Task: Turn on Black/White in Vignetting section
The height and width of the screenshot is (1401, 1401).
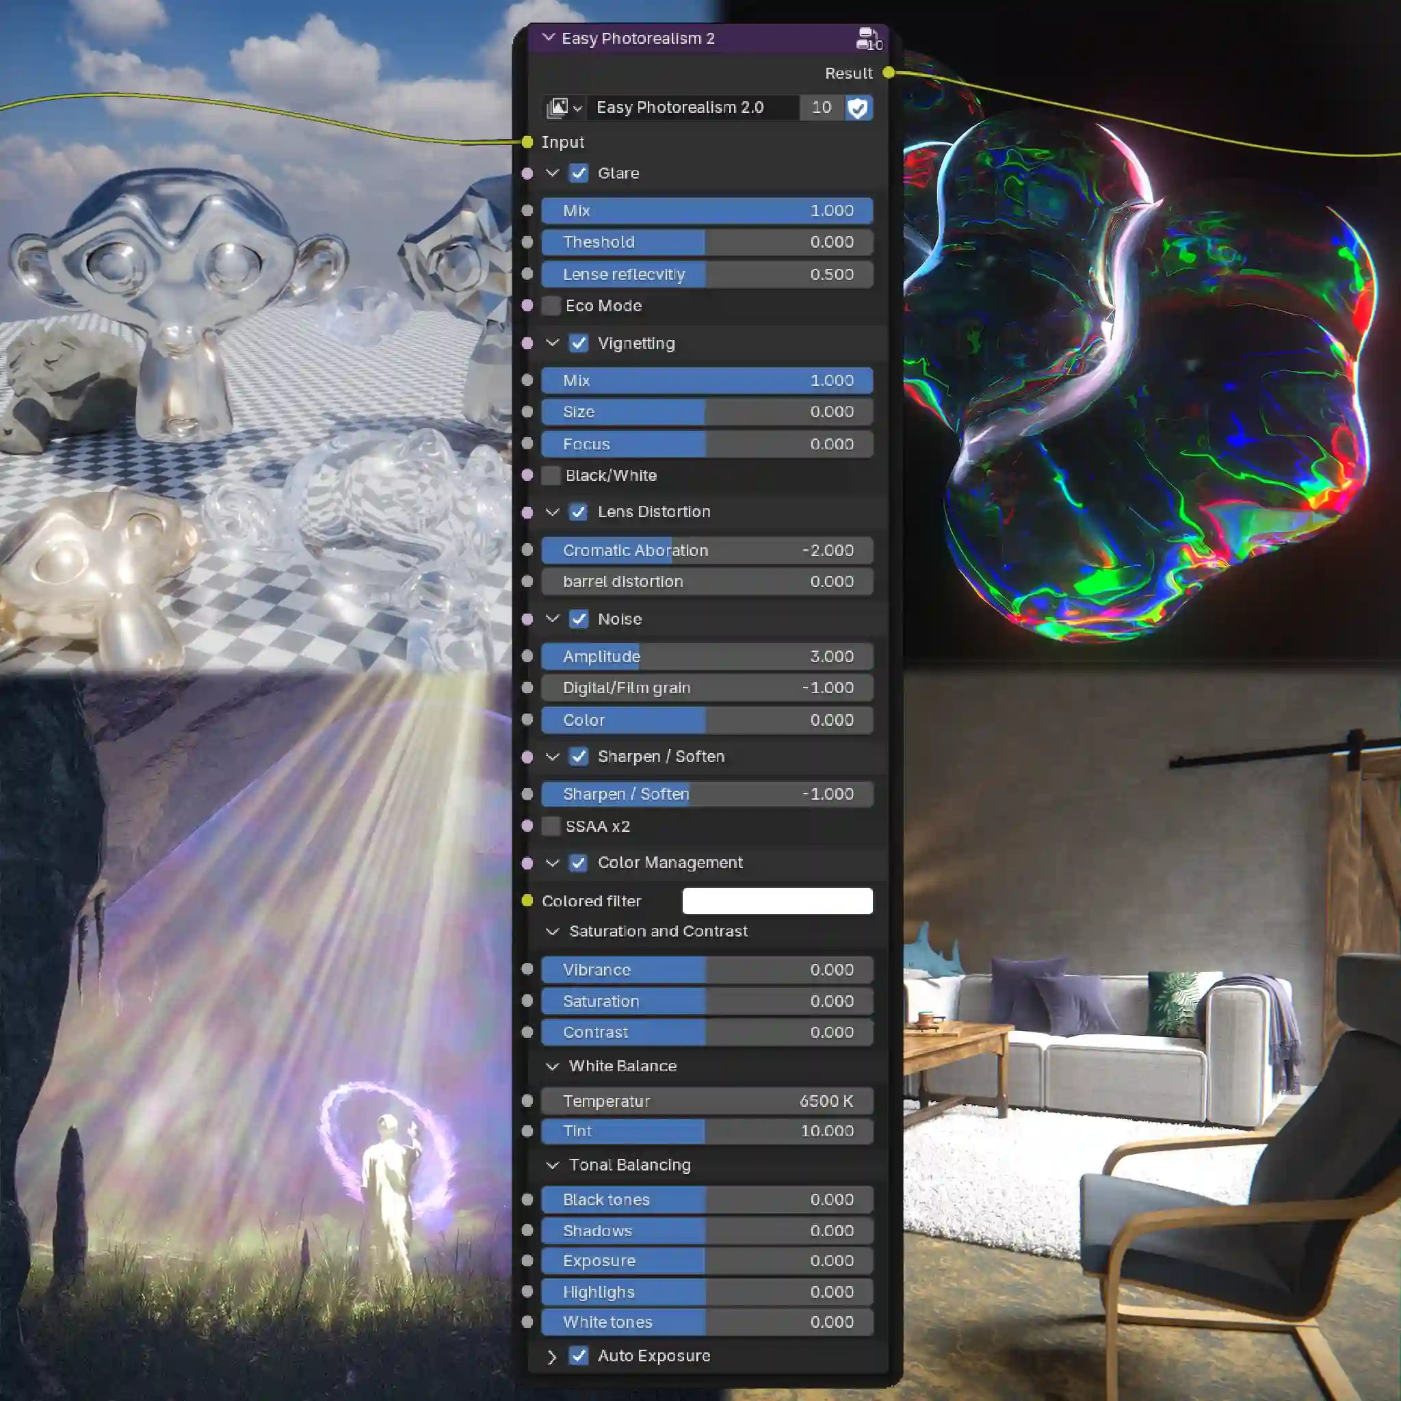Action: coord(551,475)
